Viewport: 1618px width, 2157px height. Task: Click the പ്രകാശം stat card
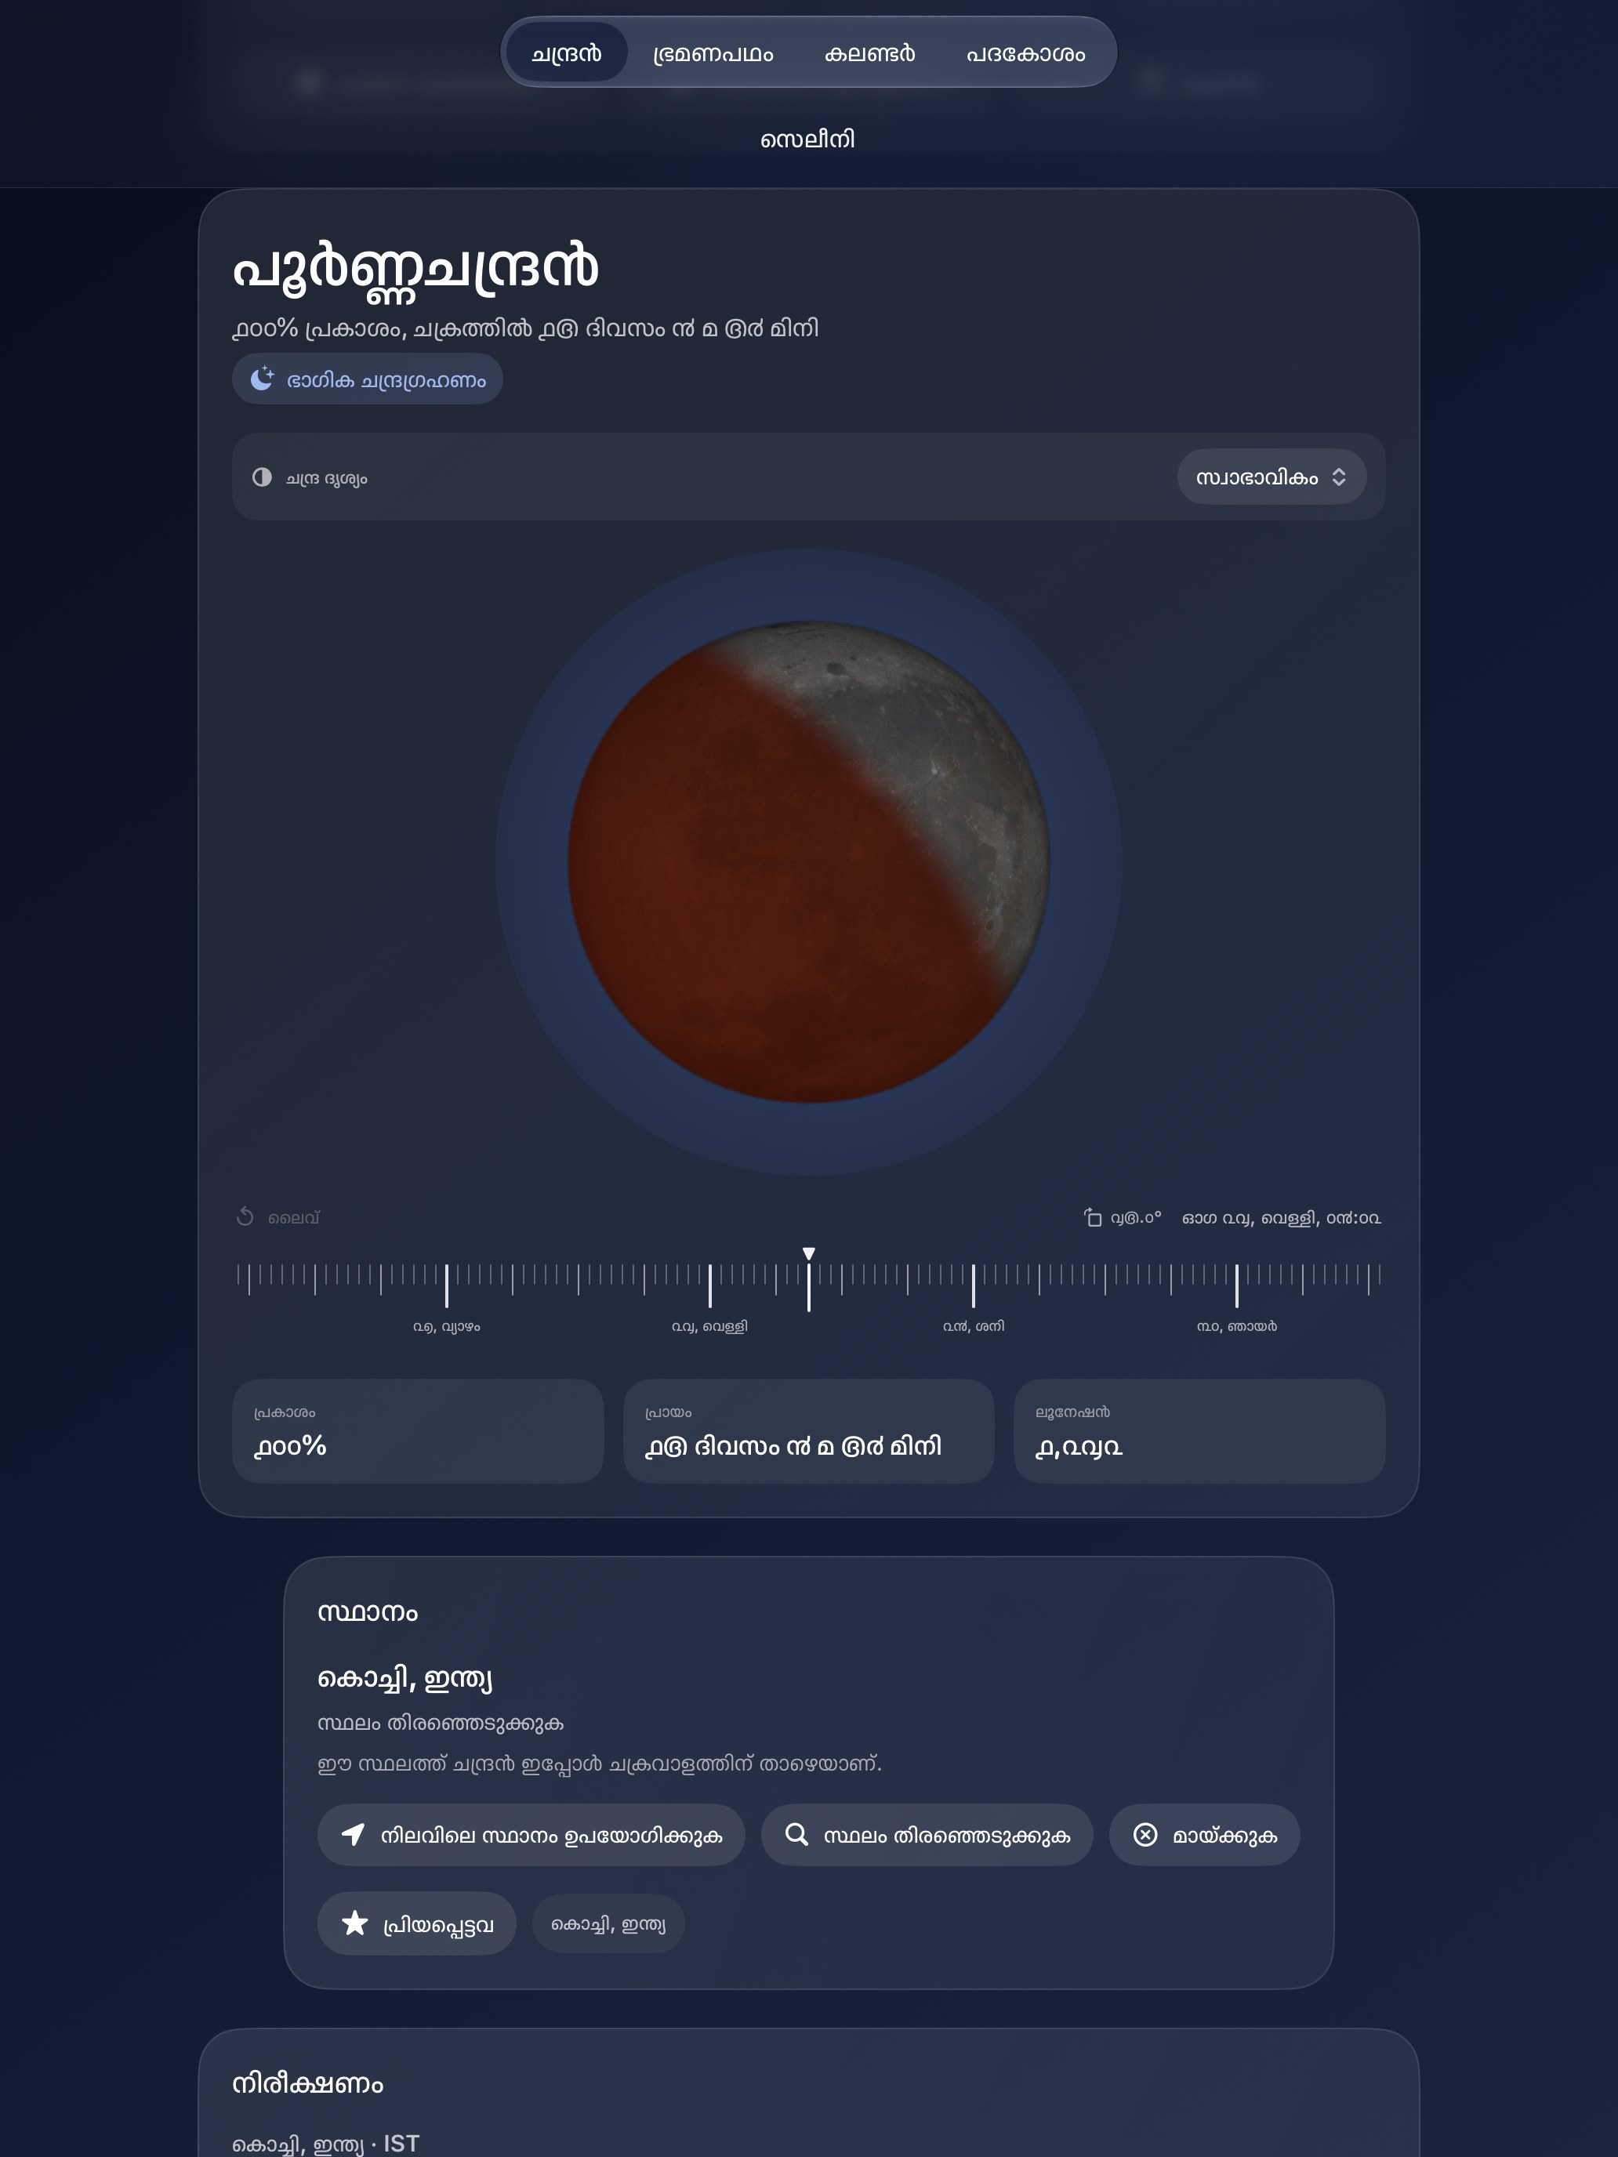click(419, 1430)
